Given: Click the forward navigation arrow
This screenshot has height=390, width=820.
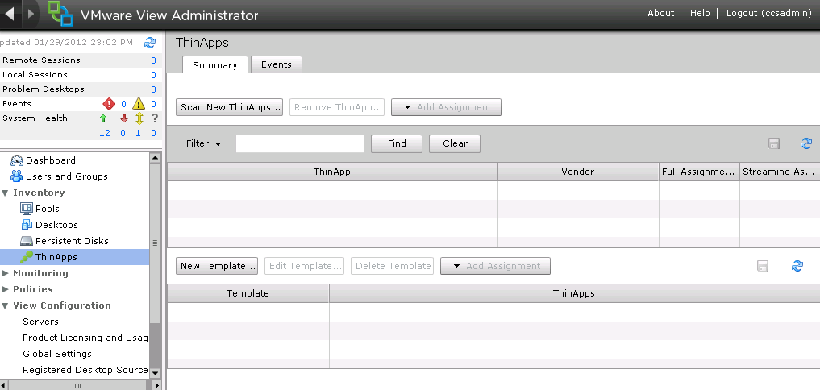Looking at the screenshot, I should [x=31, y=14].
